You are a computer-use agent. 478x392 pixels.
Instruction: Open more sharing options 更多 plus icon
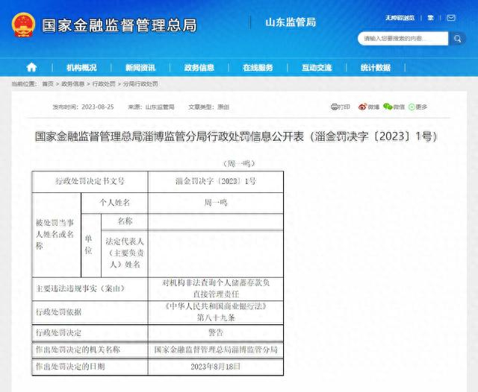(418, 107)
